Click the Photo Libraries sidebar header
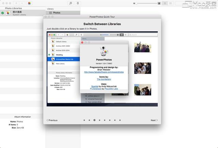This screenshot has height=148, width=218. click(14, 8)
